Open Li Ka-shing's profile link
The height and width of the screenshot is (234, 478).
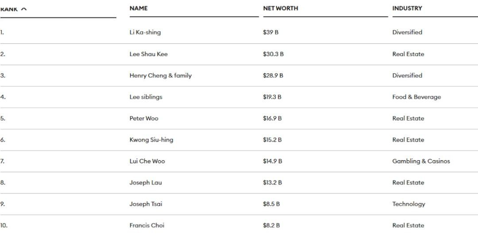[x=145, y=32]
